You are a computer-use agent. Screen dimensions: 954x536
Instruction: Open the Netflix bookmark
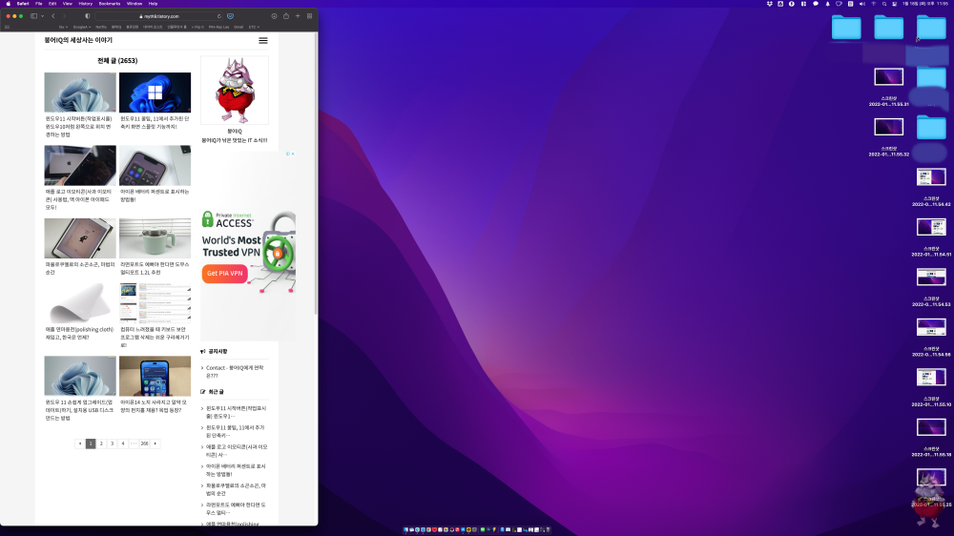(101, 27)
